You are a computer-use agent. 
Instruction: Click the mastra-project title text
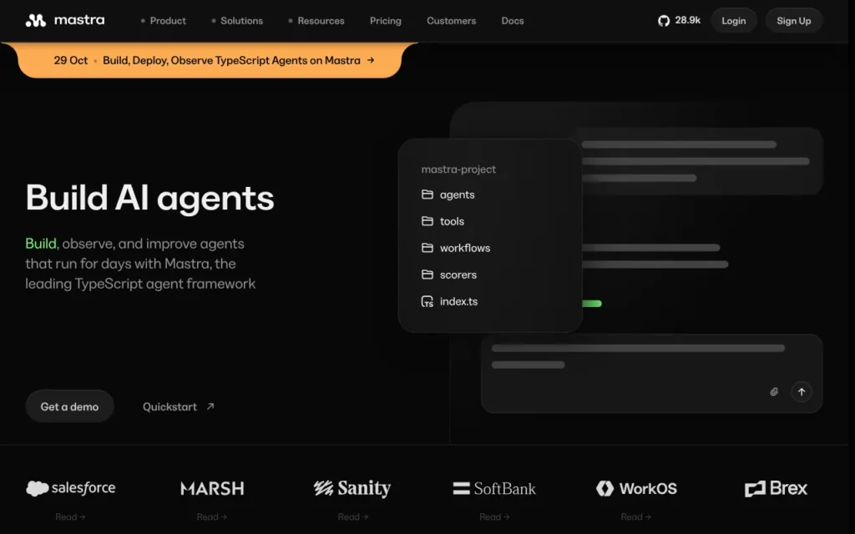click(x=458, y=169)
